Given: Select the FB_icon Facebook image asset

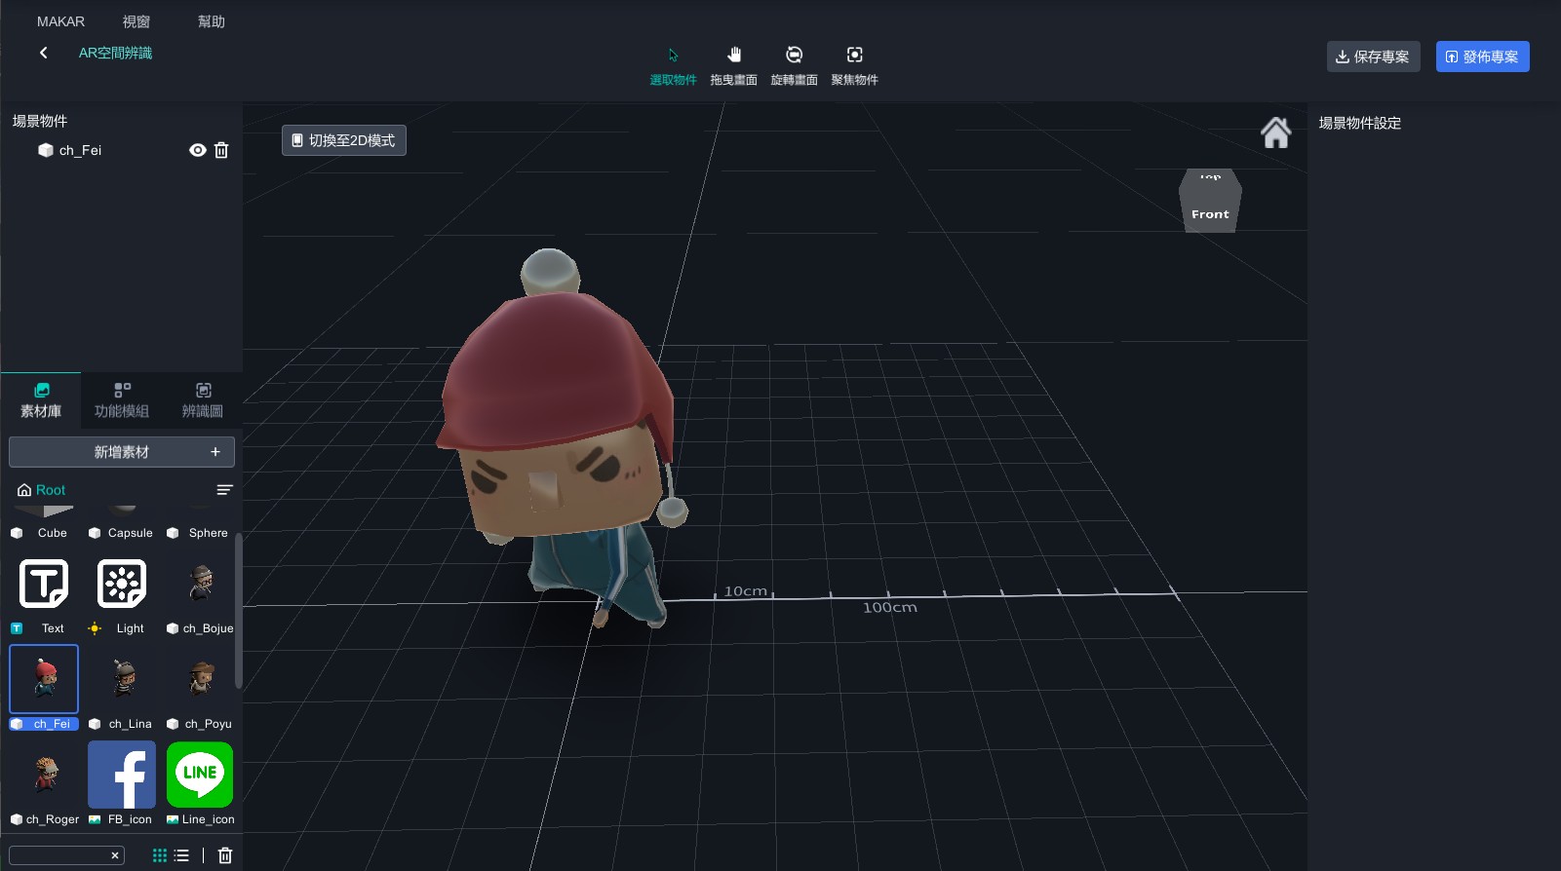Looking at the screenshot, I should click(x=122, y=775).
